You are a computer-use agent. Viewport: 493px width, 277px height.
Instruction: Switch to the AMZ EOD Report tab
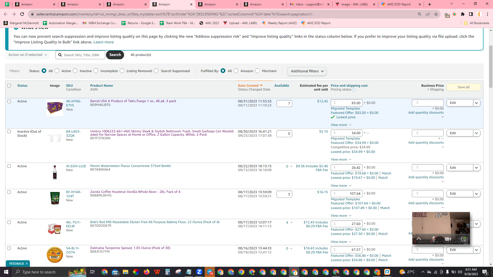click(401, 4)
